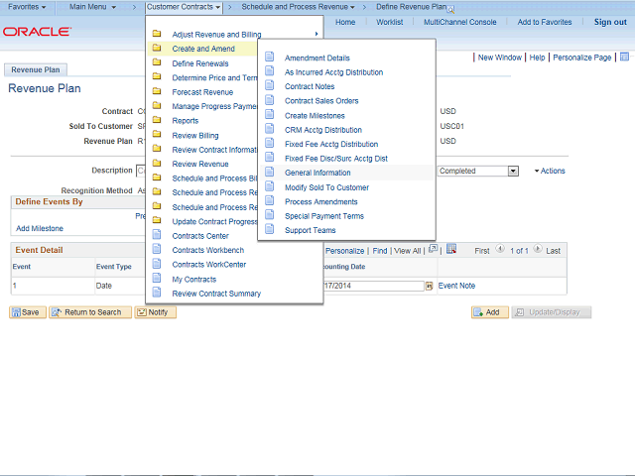Click the Forecast Revenue folder icon
The height and width of the screenshot is (476, 635).
[157, 91]
